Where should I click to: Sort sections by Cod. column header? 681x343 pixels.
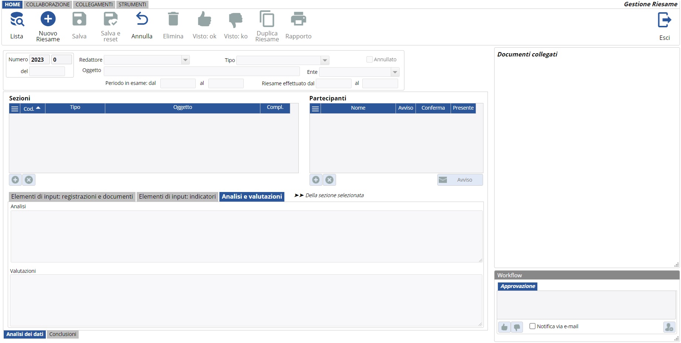[32, 109]
